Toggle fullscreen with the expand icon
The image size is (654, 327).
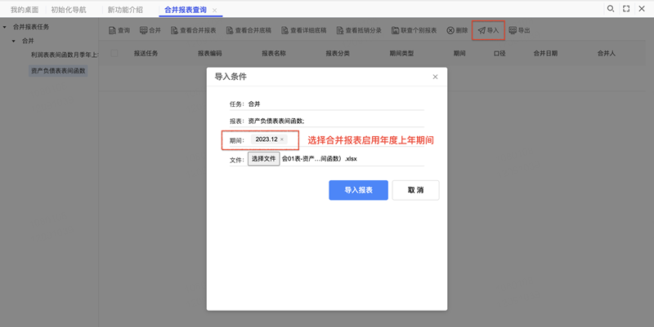pyautogui.click(x=626, y=9)
